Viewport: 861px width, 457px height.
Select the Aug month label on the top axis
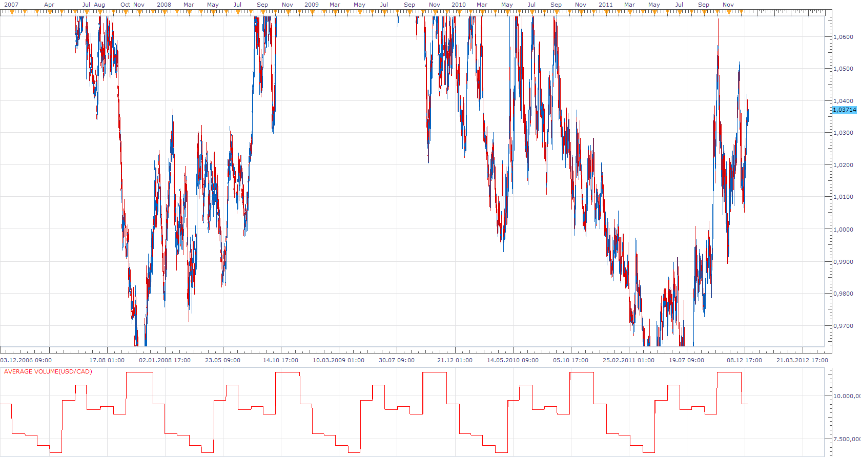click(99, 5)
